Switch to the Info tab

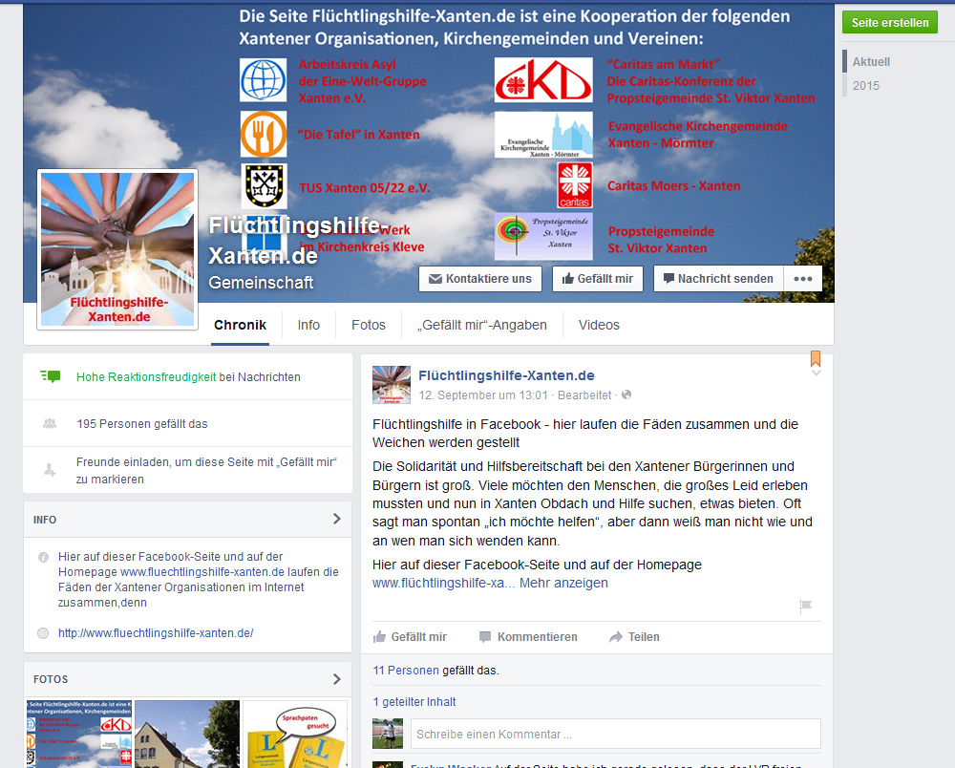308,325
